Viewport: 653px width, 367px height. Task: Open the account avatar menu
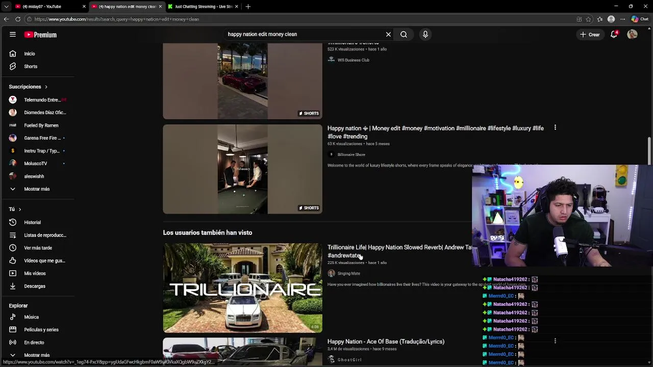[632, 35]
